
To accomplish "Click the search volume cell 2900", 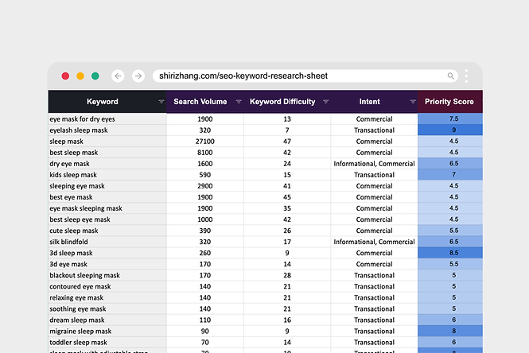I will pyautogui.click(x=204, y=186).
